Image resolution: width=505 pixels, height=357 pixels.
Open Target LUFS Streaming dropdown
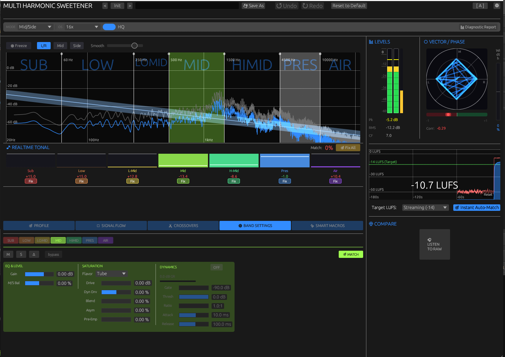point(426,208)
